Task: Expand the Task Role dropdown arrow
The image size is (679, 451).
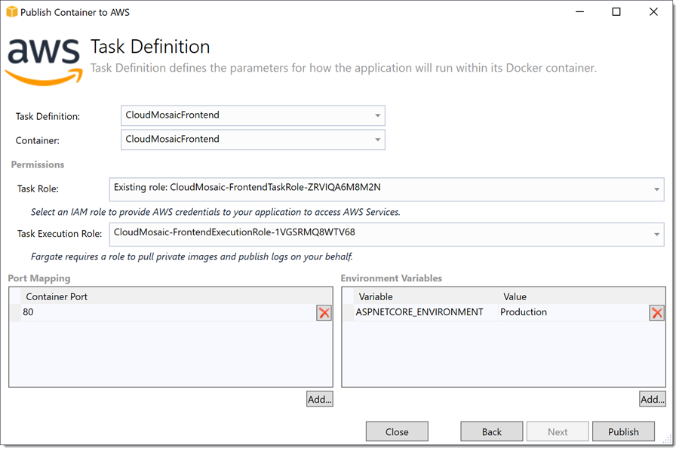Action: point(656,189)
